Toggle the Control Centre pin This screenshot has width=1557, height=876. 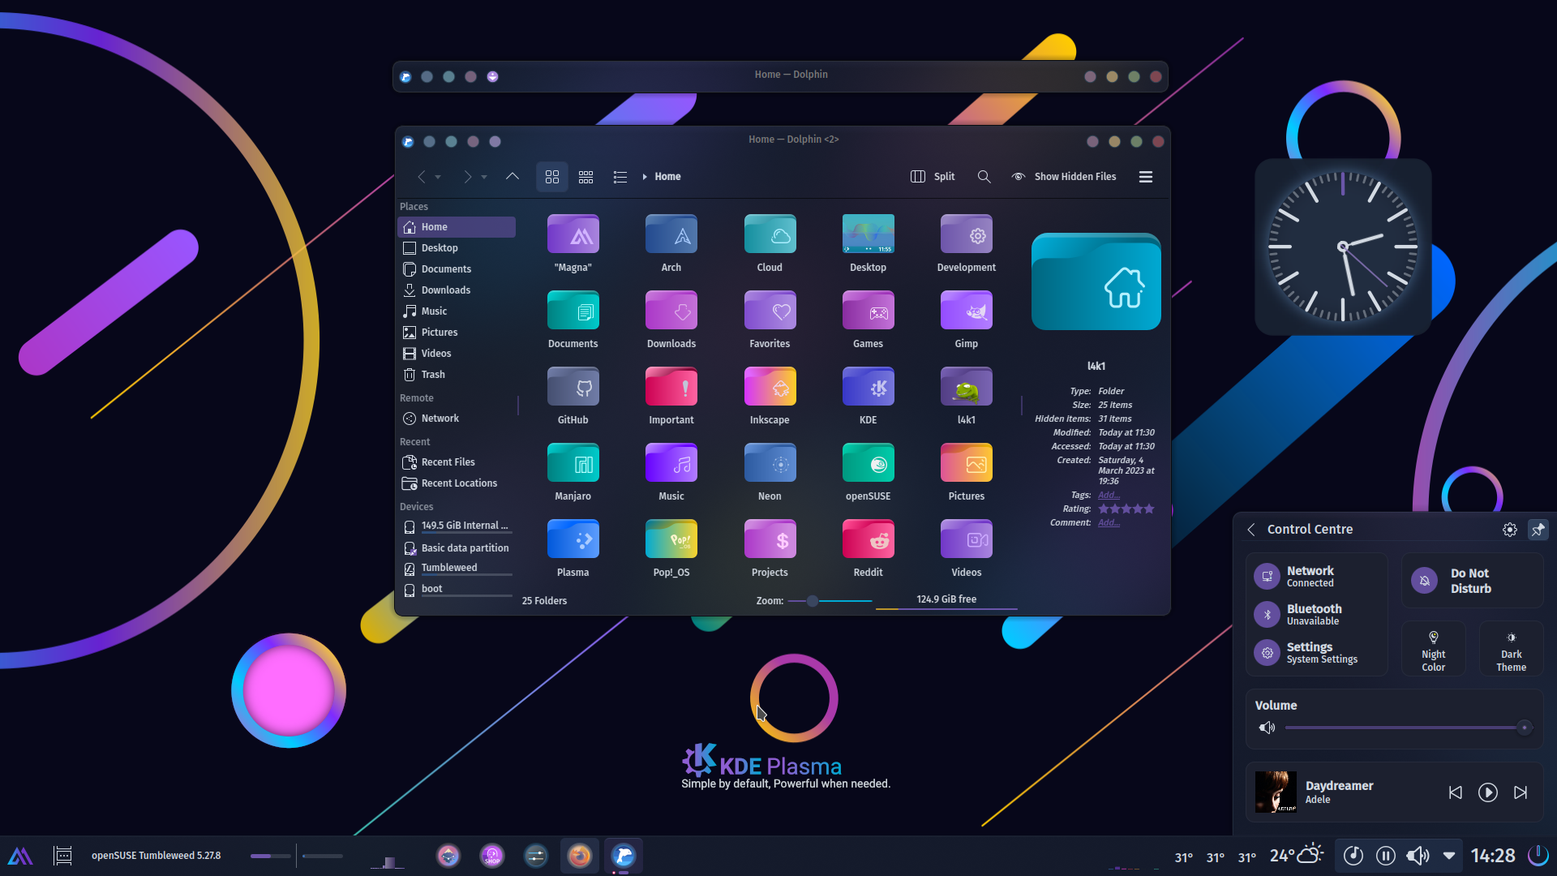point(1538,530)
